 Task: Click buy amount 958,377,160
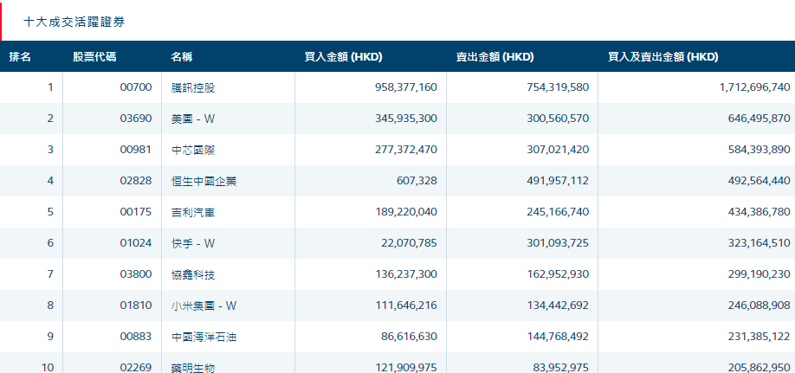coord(406,87)
